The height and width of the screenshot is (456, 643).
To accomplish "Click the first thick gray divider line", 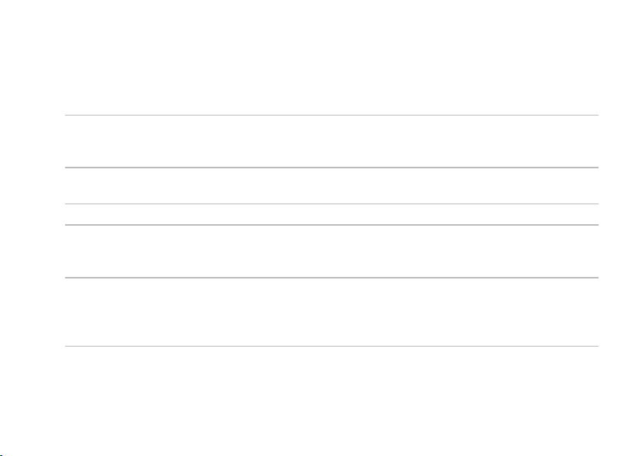I will (331, 168).
